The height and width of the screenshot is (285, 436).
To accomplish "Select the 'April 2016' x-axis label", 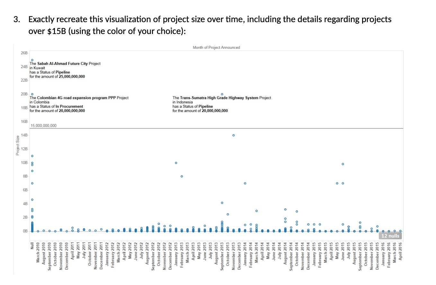I will (400, 252).
